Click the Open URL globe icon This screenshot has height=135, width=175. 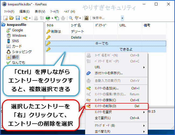point(48,18)
